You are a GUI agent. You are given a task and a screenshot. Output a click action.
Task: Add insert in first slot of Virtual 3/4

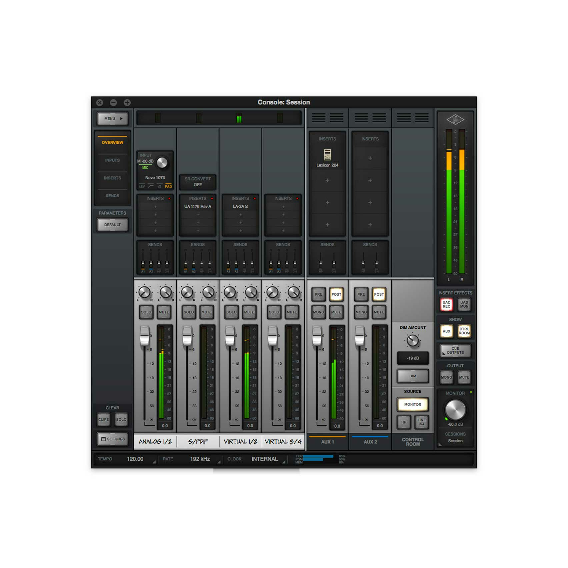[283, 207]
